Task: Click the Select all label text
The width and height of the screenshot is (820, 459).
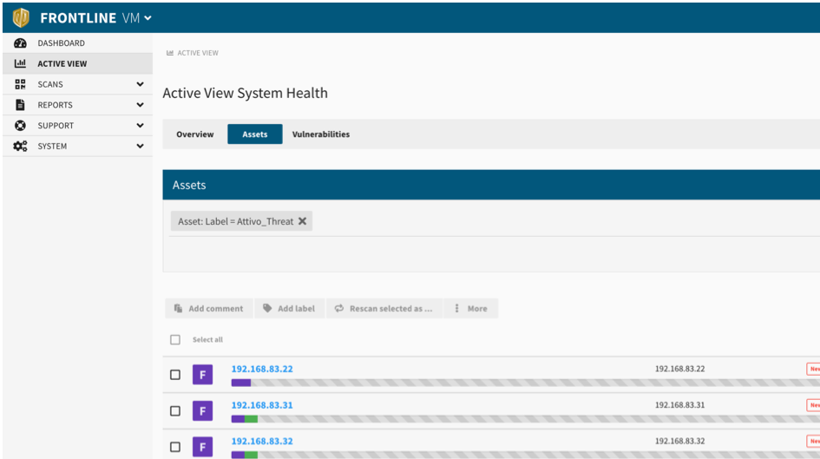Action: pyautogui.click(x=207, y=340)
